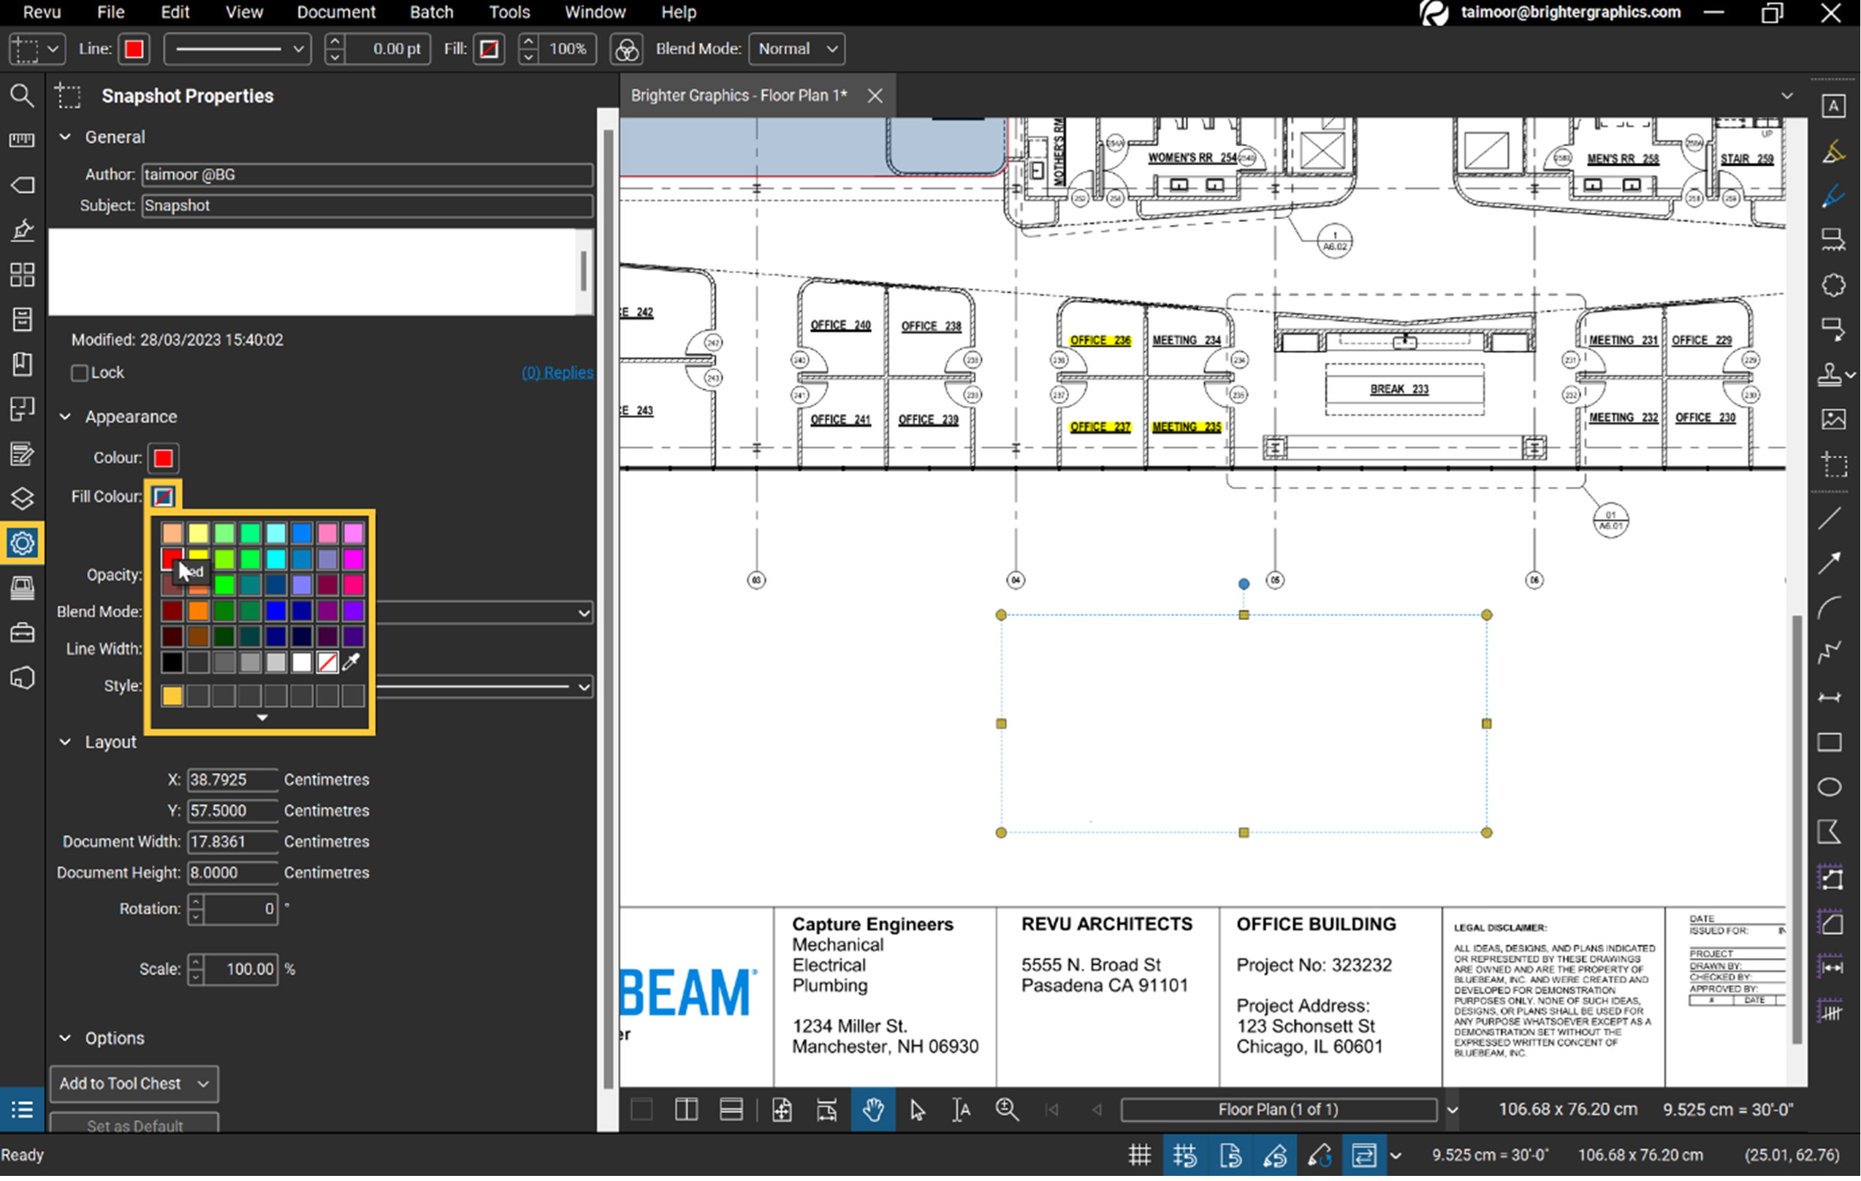Open the Bookmarks panel icon
1861x1181 pixels.
point(22,364)
